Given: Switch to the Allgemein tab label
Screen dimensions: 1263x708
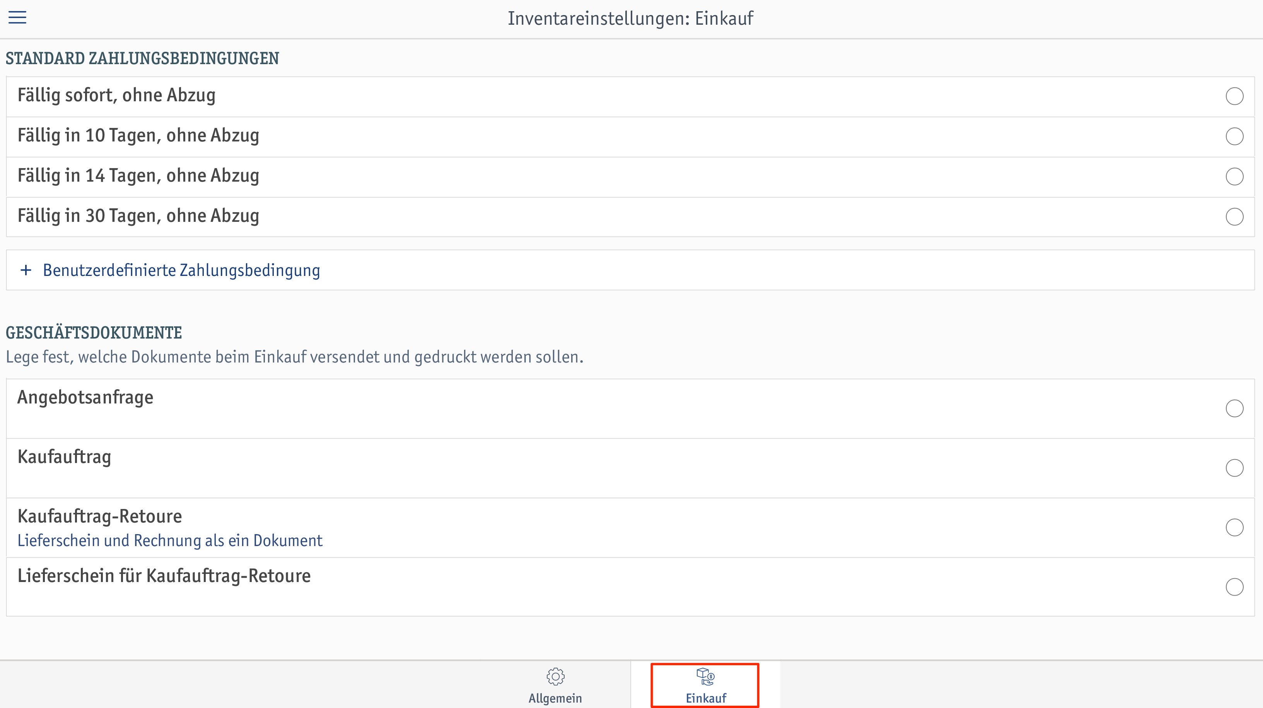Looking at the screenshot, I should tap(555, 698).
